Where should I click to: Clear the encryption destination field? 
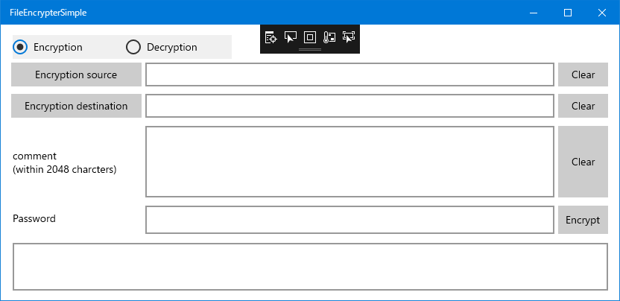[x=583, y=106]
